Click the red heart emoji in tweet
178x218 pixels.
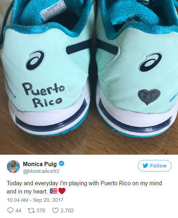tap(62, 191)
